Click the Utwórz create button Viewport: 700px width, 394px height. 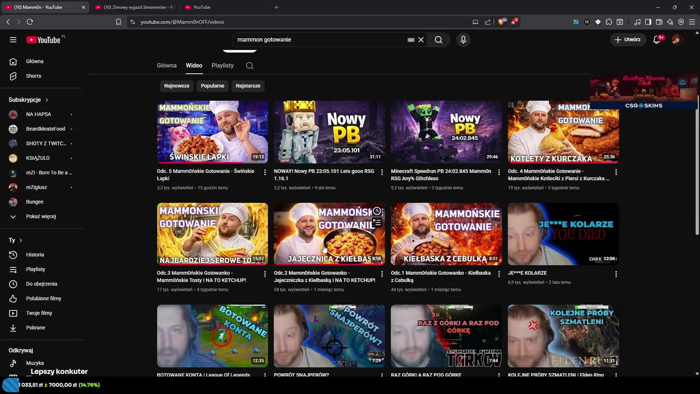627,39
